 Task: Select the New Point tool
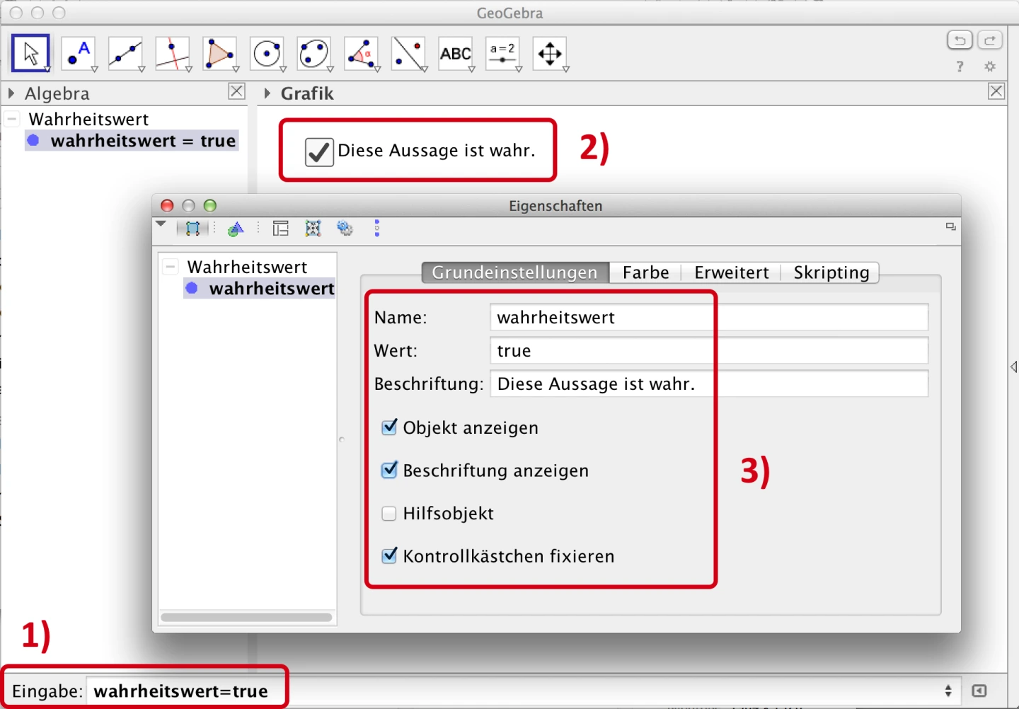point(78,54)
